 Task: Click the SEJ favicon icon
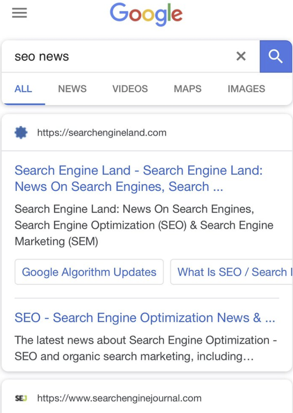tap(21, 398)
